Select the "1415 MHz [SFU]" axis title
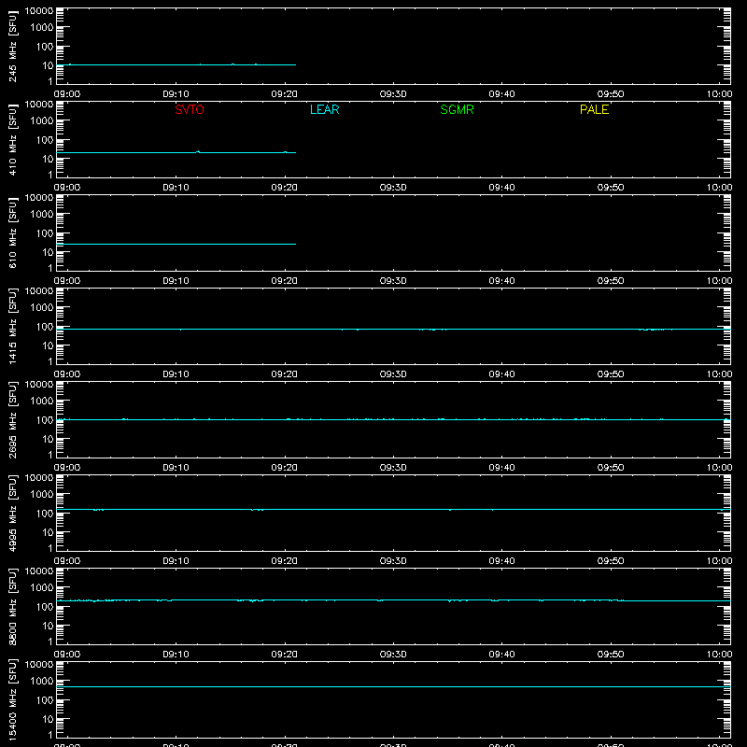The width and height of the screenshot is (747, 747). pyautogui.click(x=12, y=326)
